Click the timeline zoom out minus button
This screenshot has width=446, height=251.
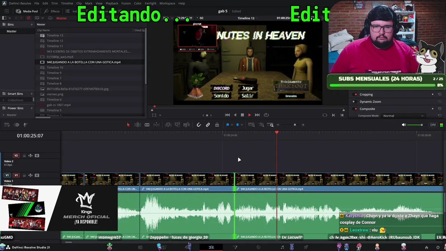278,125
